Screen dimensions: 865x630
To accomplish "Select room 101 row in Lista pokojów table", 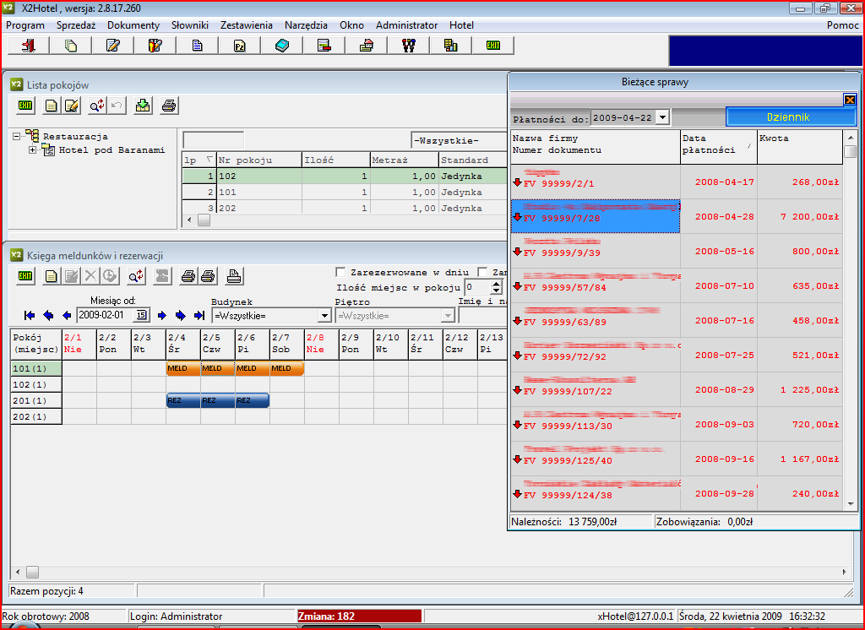I will (x=345, y=192).
